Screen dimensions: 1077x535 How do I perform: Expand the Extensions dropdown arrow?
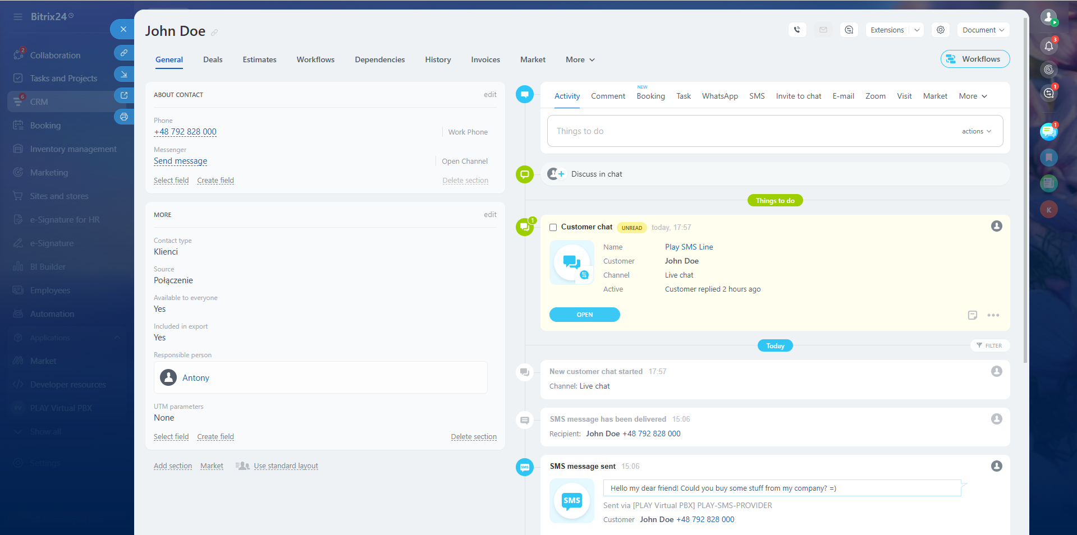916,30
